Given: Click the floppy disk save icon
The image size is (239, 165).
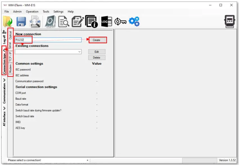Looking at the screenshot, I should pos(21,22).
